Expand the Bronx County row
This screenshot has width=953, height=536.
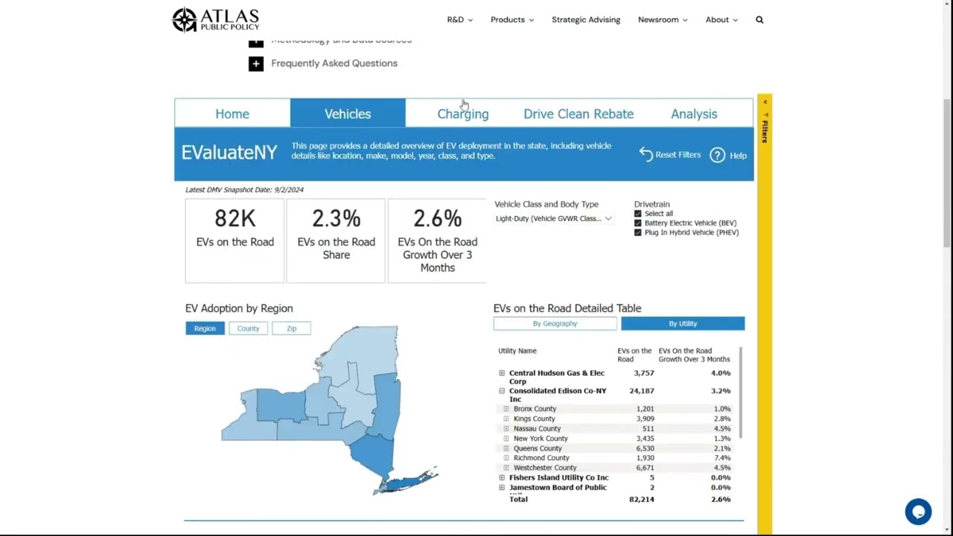pyautogui.click(x=506, y=409)
